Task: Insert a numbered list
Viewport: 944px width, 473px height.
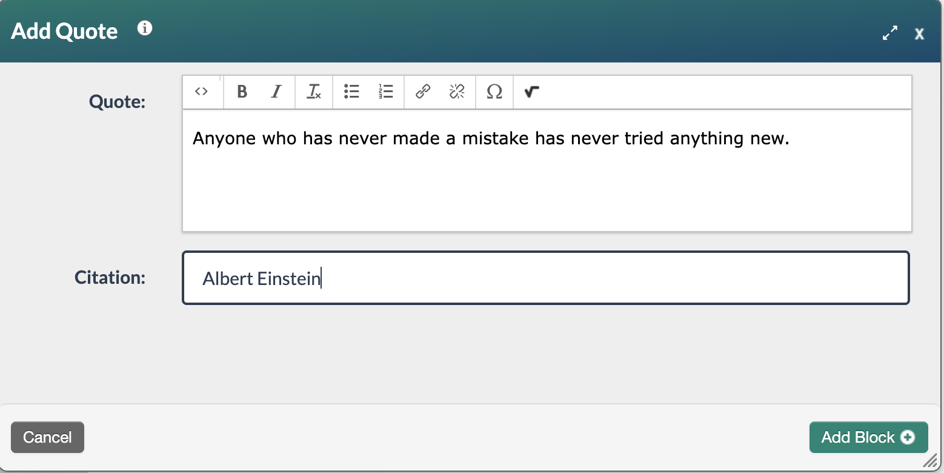Action: point(385,92)
